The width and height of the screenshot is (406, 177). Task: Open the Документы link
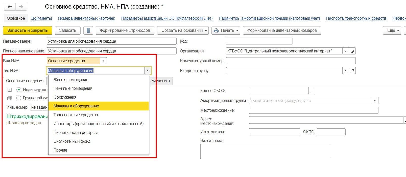(x=42, y=18)
